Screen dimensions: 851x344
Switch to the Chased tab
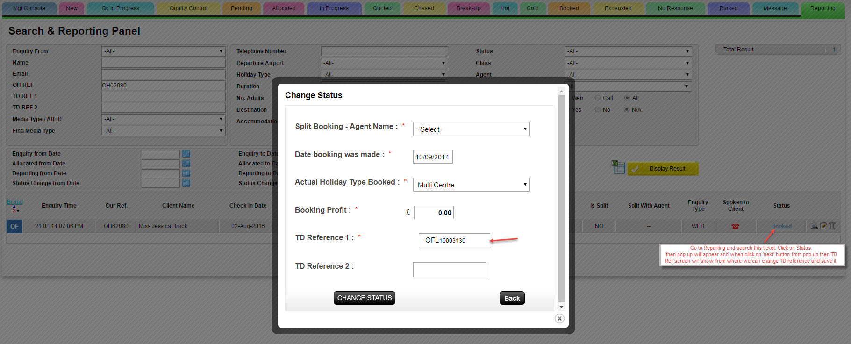[x=424, y=8]
